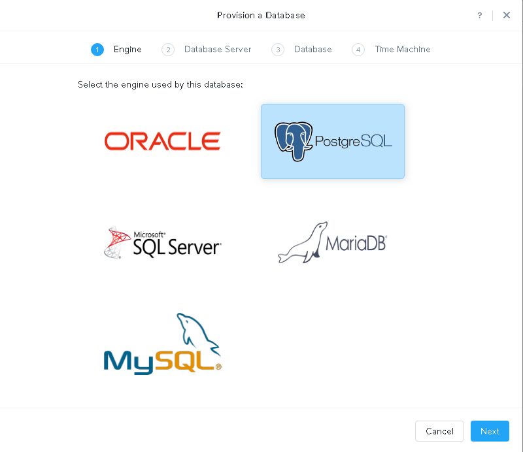This screenshot has width=523, height=452.
Task: Click the step 1 circle indicator
Action: coord(97,50)
